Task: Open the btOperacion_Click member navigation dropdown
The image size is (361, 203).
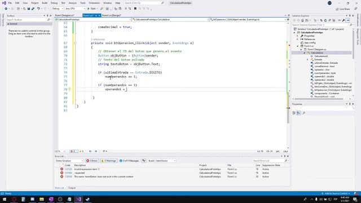Action: 248,20
